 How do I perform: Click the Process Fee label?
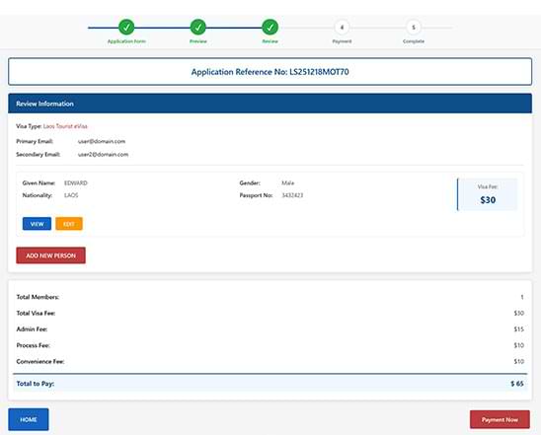tap(34, 345)
